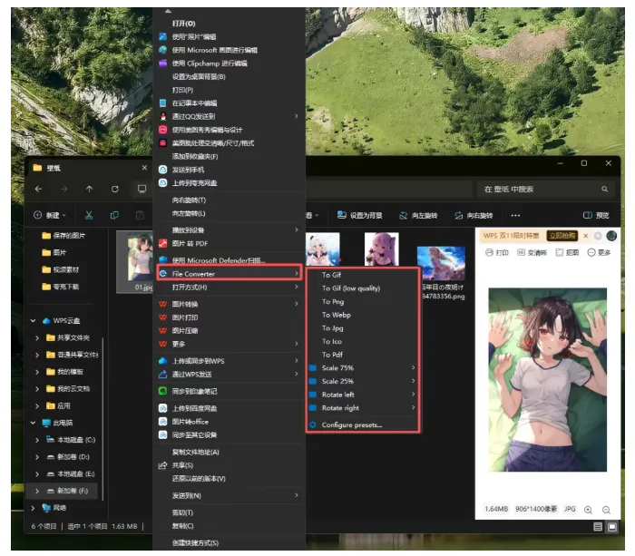Select the 本地磁盘 (C:) drive
Screen dimensions: 635x556
(x=71, y=439)
